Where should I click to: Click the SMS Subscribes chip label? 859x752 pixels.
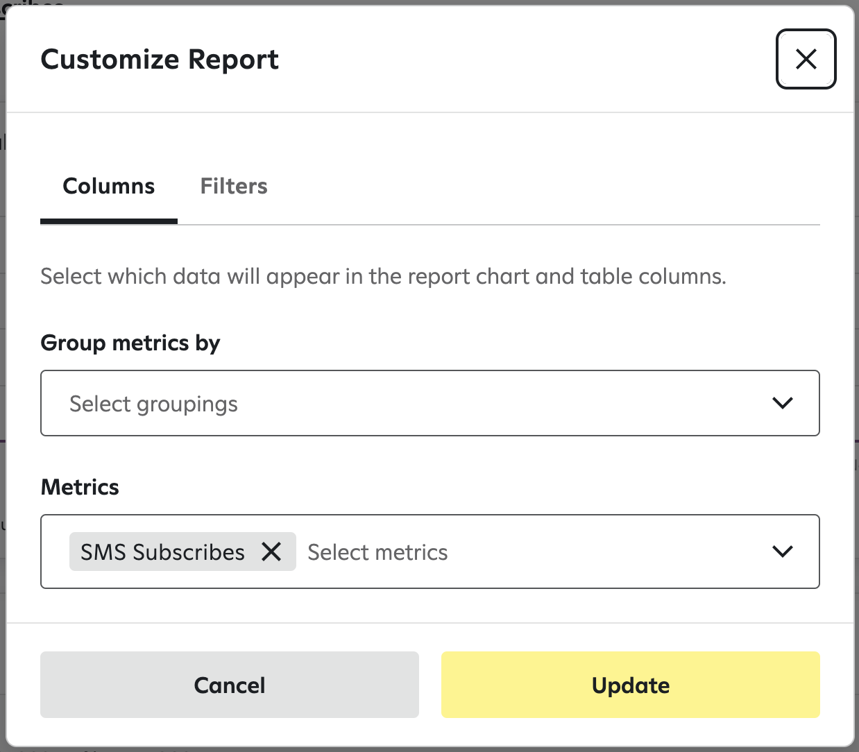tap(162, 552)
